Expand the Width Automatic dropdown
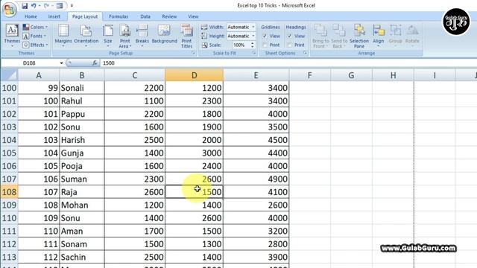This screenshot has width=477, height=268. [x=253, y=27]
